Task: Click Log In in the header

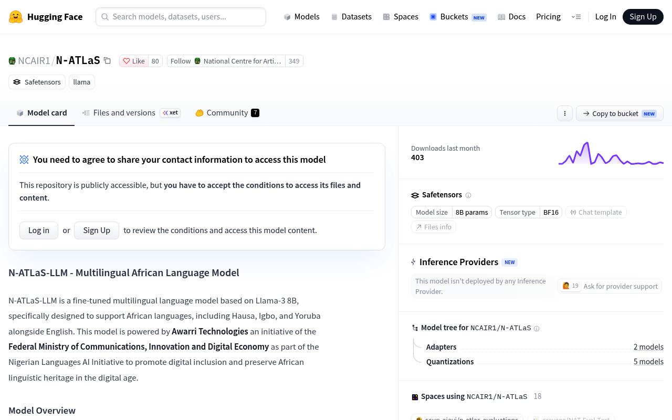Action: click(x=605, y=17)
